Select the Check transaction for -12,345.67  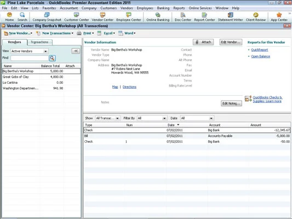[x=187, y=130]
